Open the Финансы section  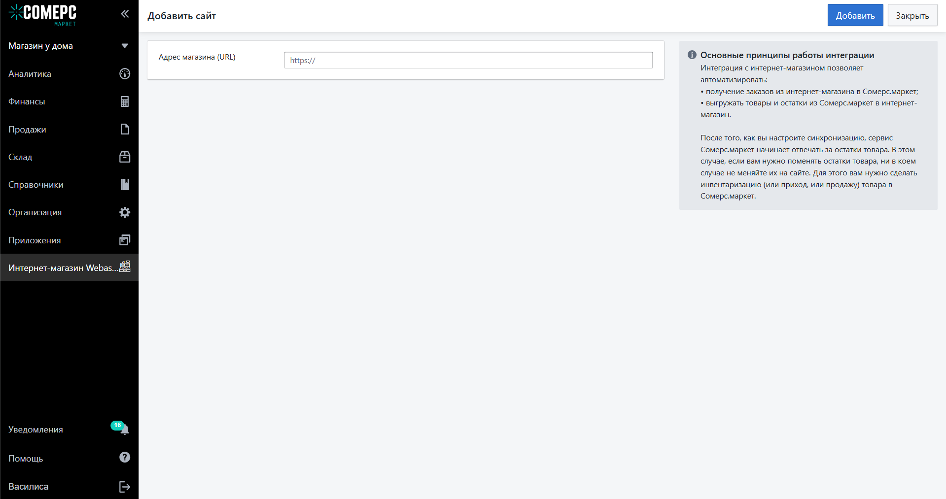point(27,101)
